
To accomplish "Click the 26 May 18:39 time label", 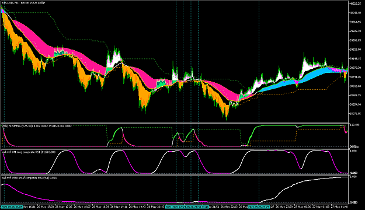I will click(100, 206).
